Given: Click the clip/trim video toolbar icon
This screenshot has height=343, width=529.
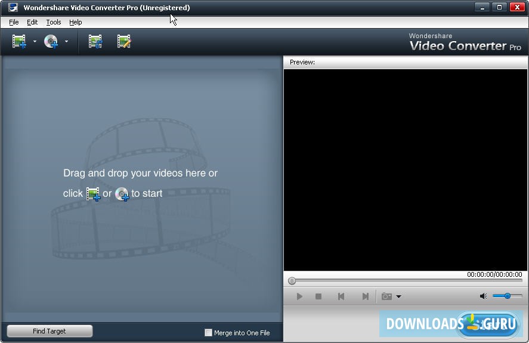Looking at the screenshot, I should coord(95,42).
